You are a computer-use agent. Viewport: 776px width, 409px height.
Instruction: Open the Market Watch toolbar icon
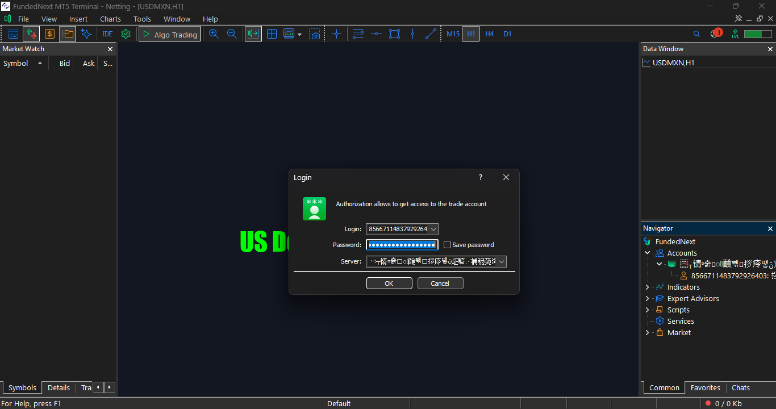pyautogui.click(x=13, y=34)
